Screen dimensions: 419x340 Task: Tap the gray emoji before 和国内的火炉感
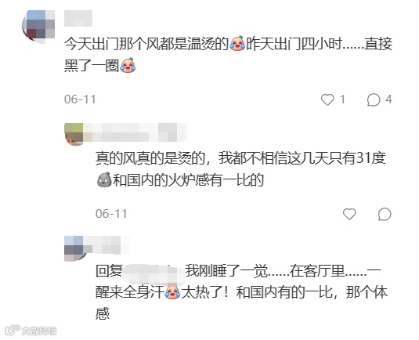click(104, 179)
